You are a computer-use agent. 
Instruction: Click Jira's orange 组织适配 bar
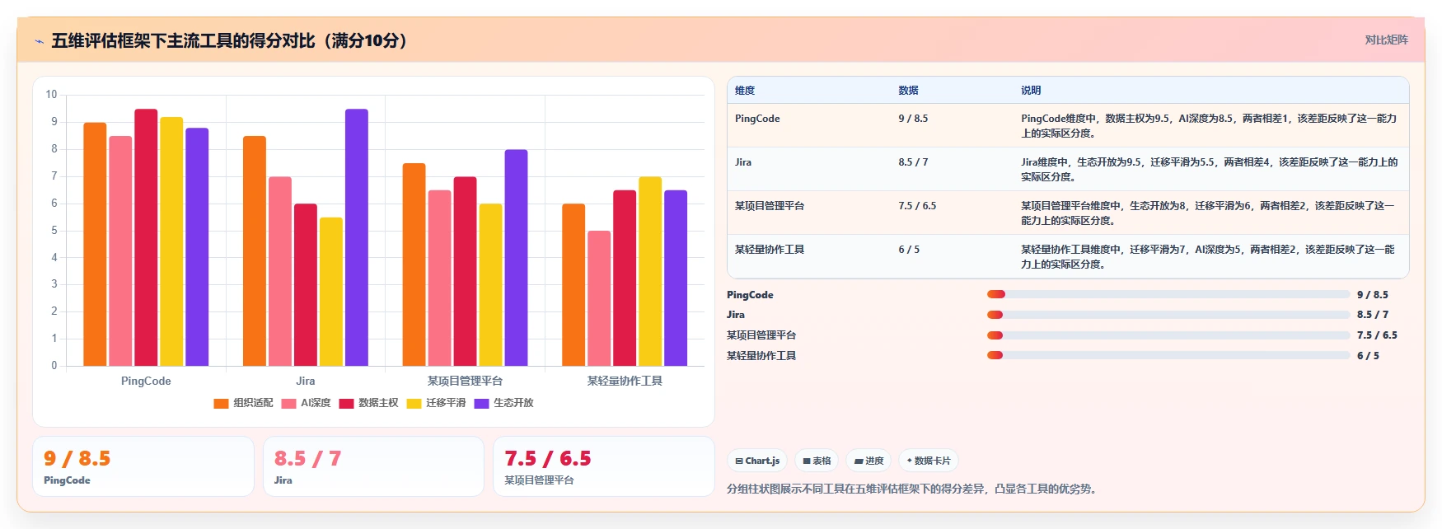coord(255,250)
